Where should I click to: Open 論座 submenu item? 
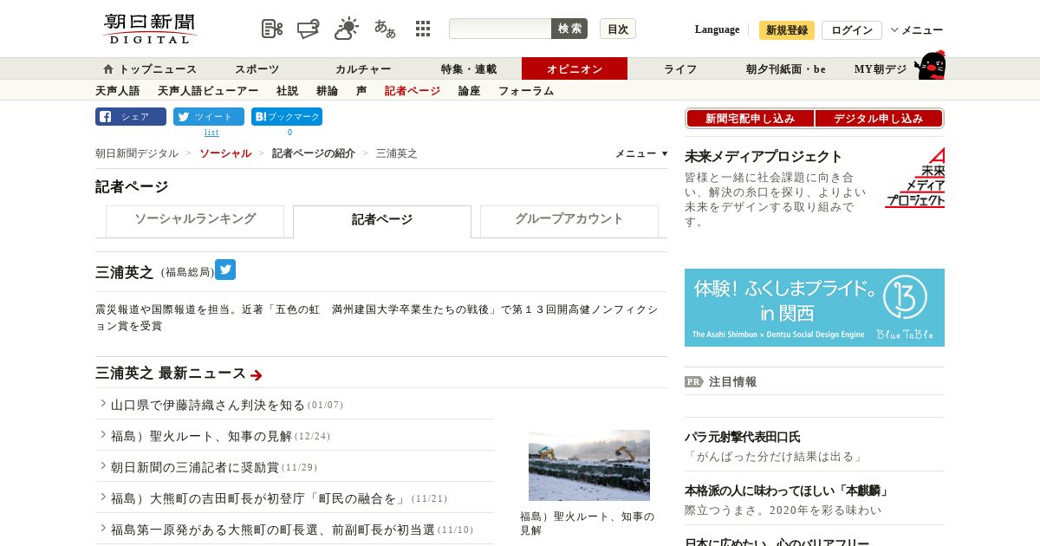coord(470,91)
